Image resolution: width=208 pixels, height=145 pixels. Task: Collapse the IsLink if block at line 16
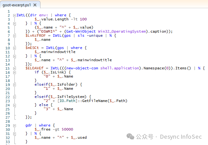click(x=14, y=72)
